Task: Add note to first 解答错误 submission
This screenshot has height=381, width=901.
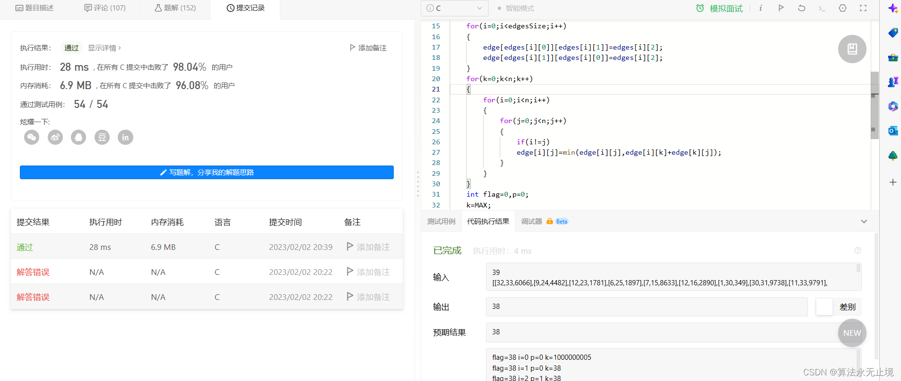Action: pos(368,272)
